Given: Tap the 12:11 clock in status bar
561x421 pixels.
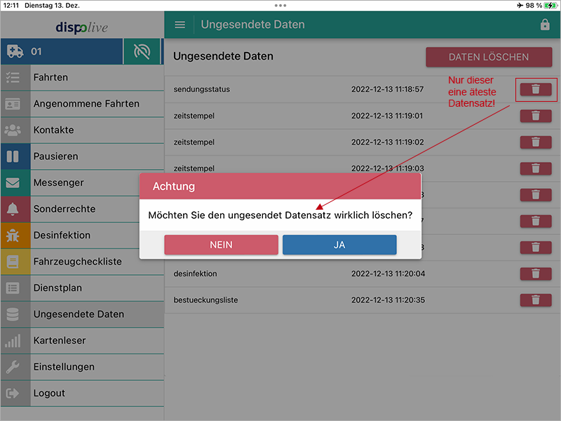Looking at the screenshot, I should 11,6.
